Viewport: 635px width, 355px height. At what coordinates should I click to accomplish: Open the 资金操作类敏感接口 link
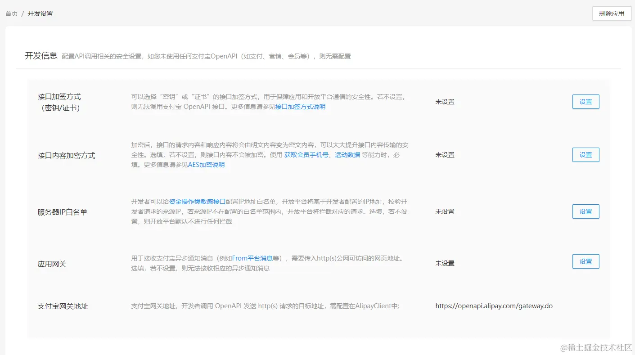click(x=197, y=202)
